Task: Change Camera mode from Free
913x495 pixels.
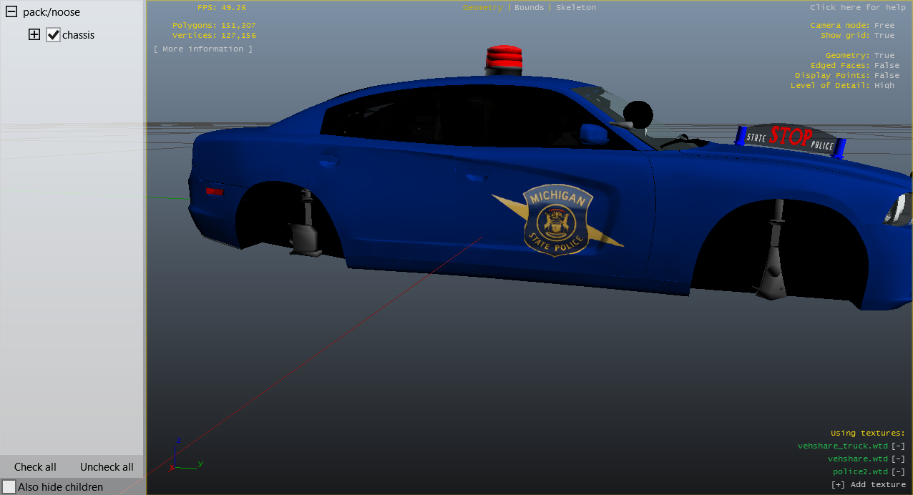Action: click(884, 25)
